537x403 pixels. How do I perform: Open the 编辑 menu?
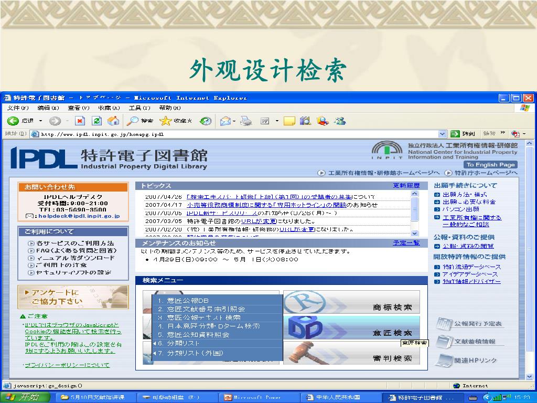pyautogui.click(x=48, y=108)
